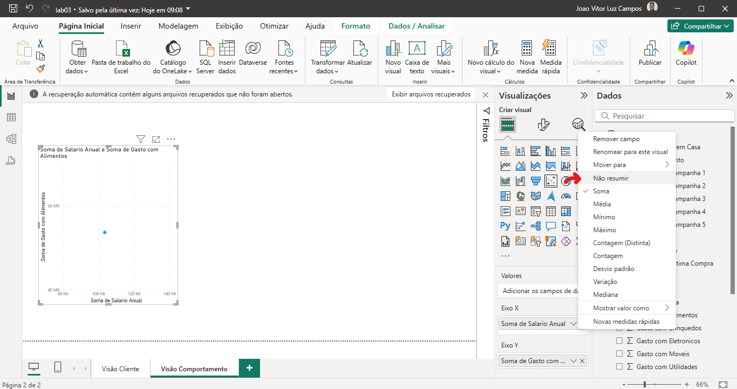Pick the Azure Maps arrow visual
Viewport: 737px width, 389px height.
551,196
